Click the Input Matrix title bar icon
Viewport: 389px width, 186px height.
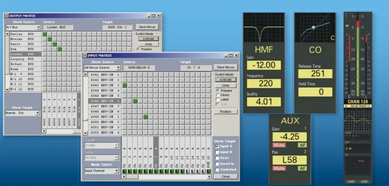click(x=85, y=55)
